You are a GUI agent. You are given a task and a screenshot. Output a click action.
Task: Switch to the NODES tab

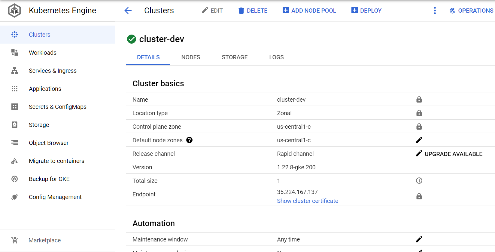click(x=191, y=57)
